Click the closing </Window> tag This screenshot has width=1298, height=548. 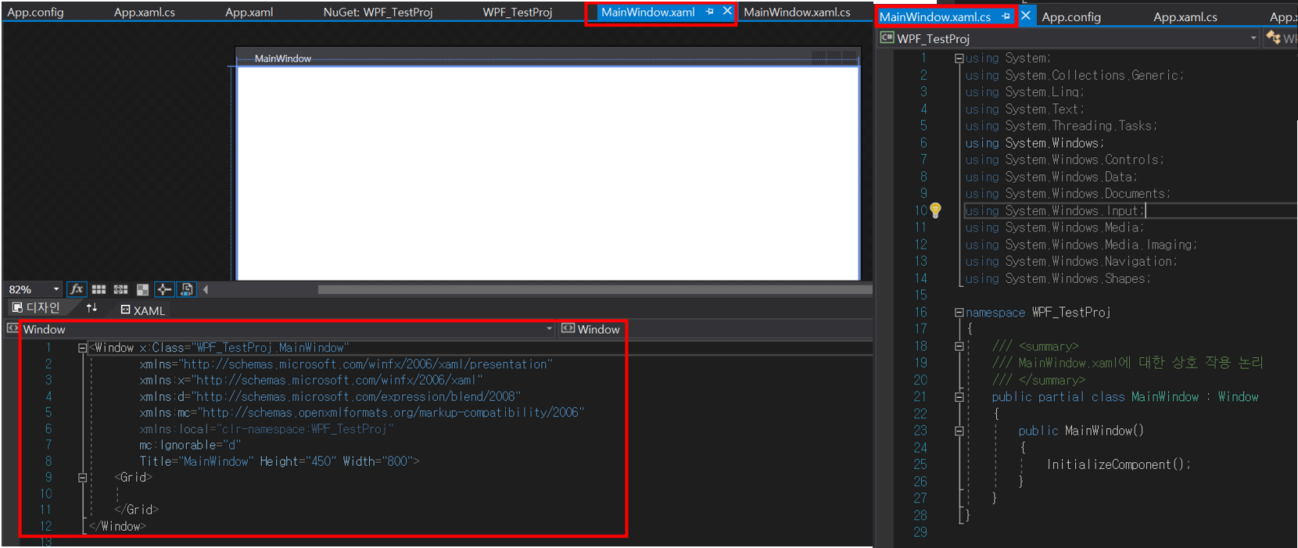pyautogui.click(x=118, y=526)
